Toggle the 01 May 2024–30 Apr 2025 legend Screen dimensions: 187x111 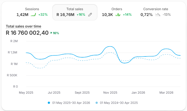click(x=117, y=103)
